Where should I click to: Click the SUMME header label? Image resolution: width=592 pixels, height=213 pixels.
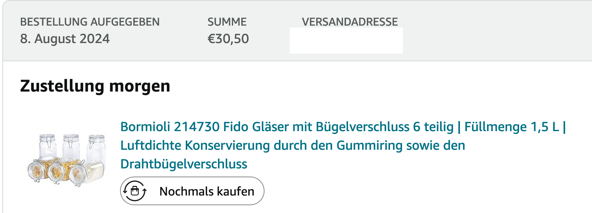pos(227,22)
